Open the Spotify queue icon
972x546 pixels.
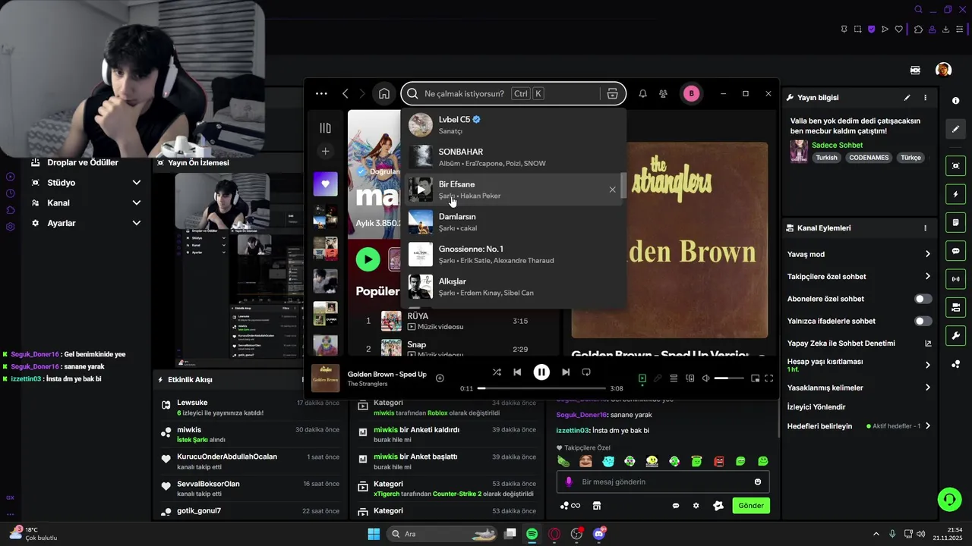click(674, 378)
